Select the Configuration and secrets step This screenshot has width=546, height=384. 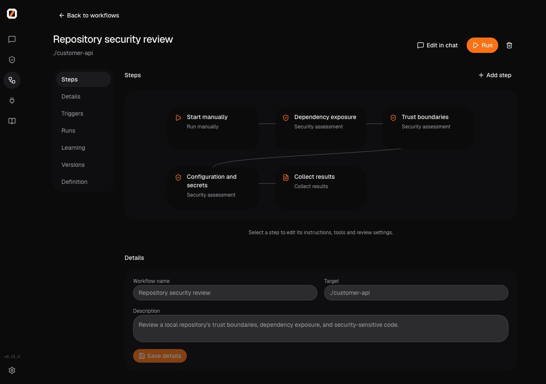[213, 188]
